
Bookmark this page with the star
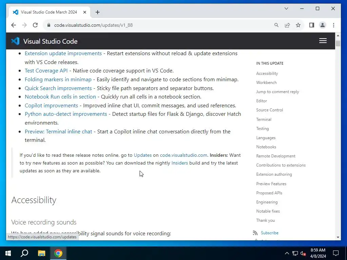pyautogui.click(x=298, y=25)
